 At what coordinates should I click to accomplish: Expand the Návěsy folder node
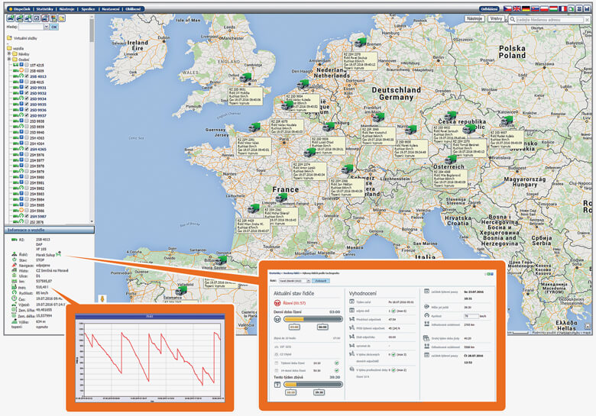[8, 53]
